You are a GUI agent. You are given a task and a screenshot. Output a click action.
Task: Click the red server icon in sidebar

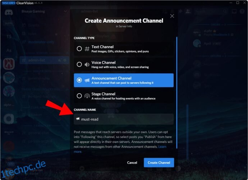pos(9,64)
